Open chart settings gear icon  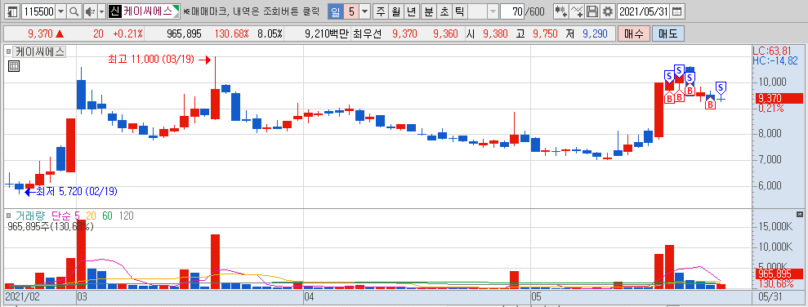click(608, 11)
